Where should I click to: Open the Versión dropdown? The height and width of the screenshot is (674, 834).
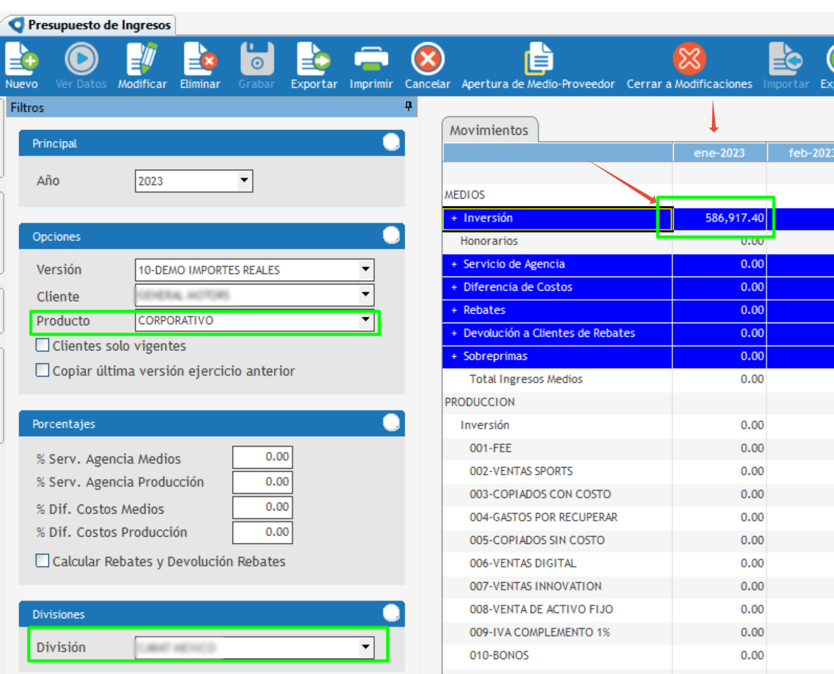[x=366, y=269]
